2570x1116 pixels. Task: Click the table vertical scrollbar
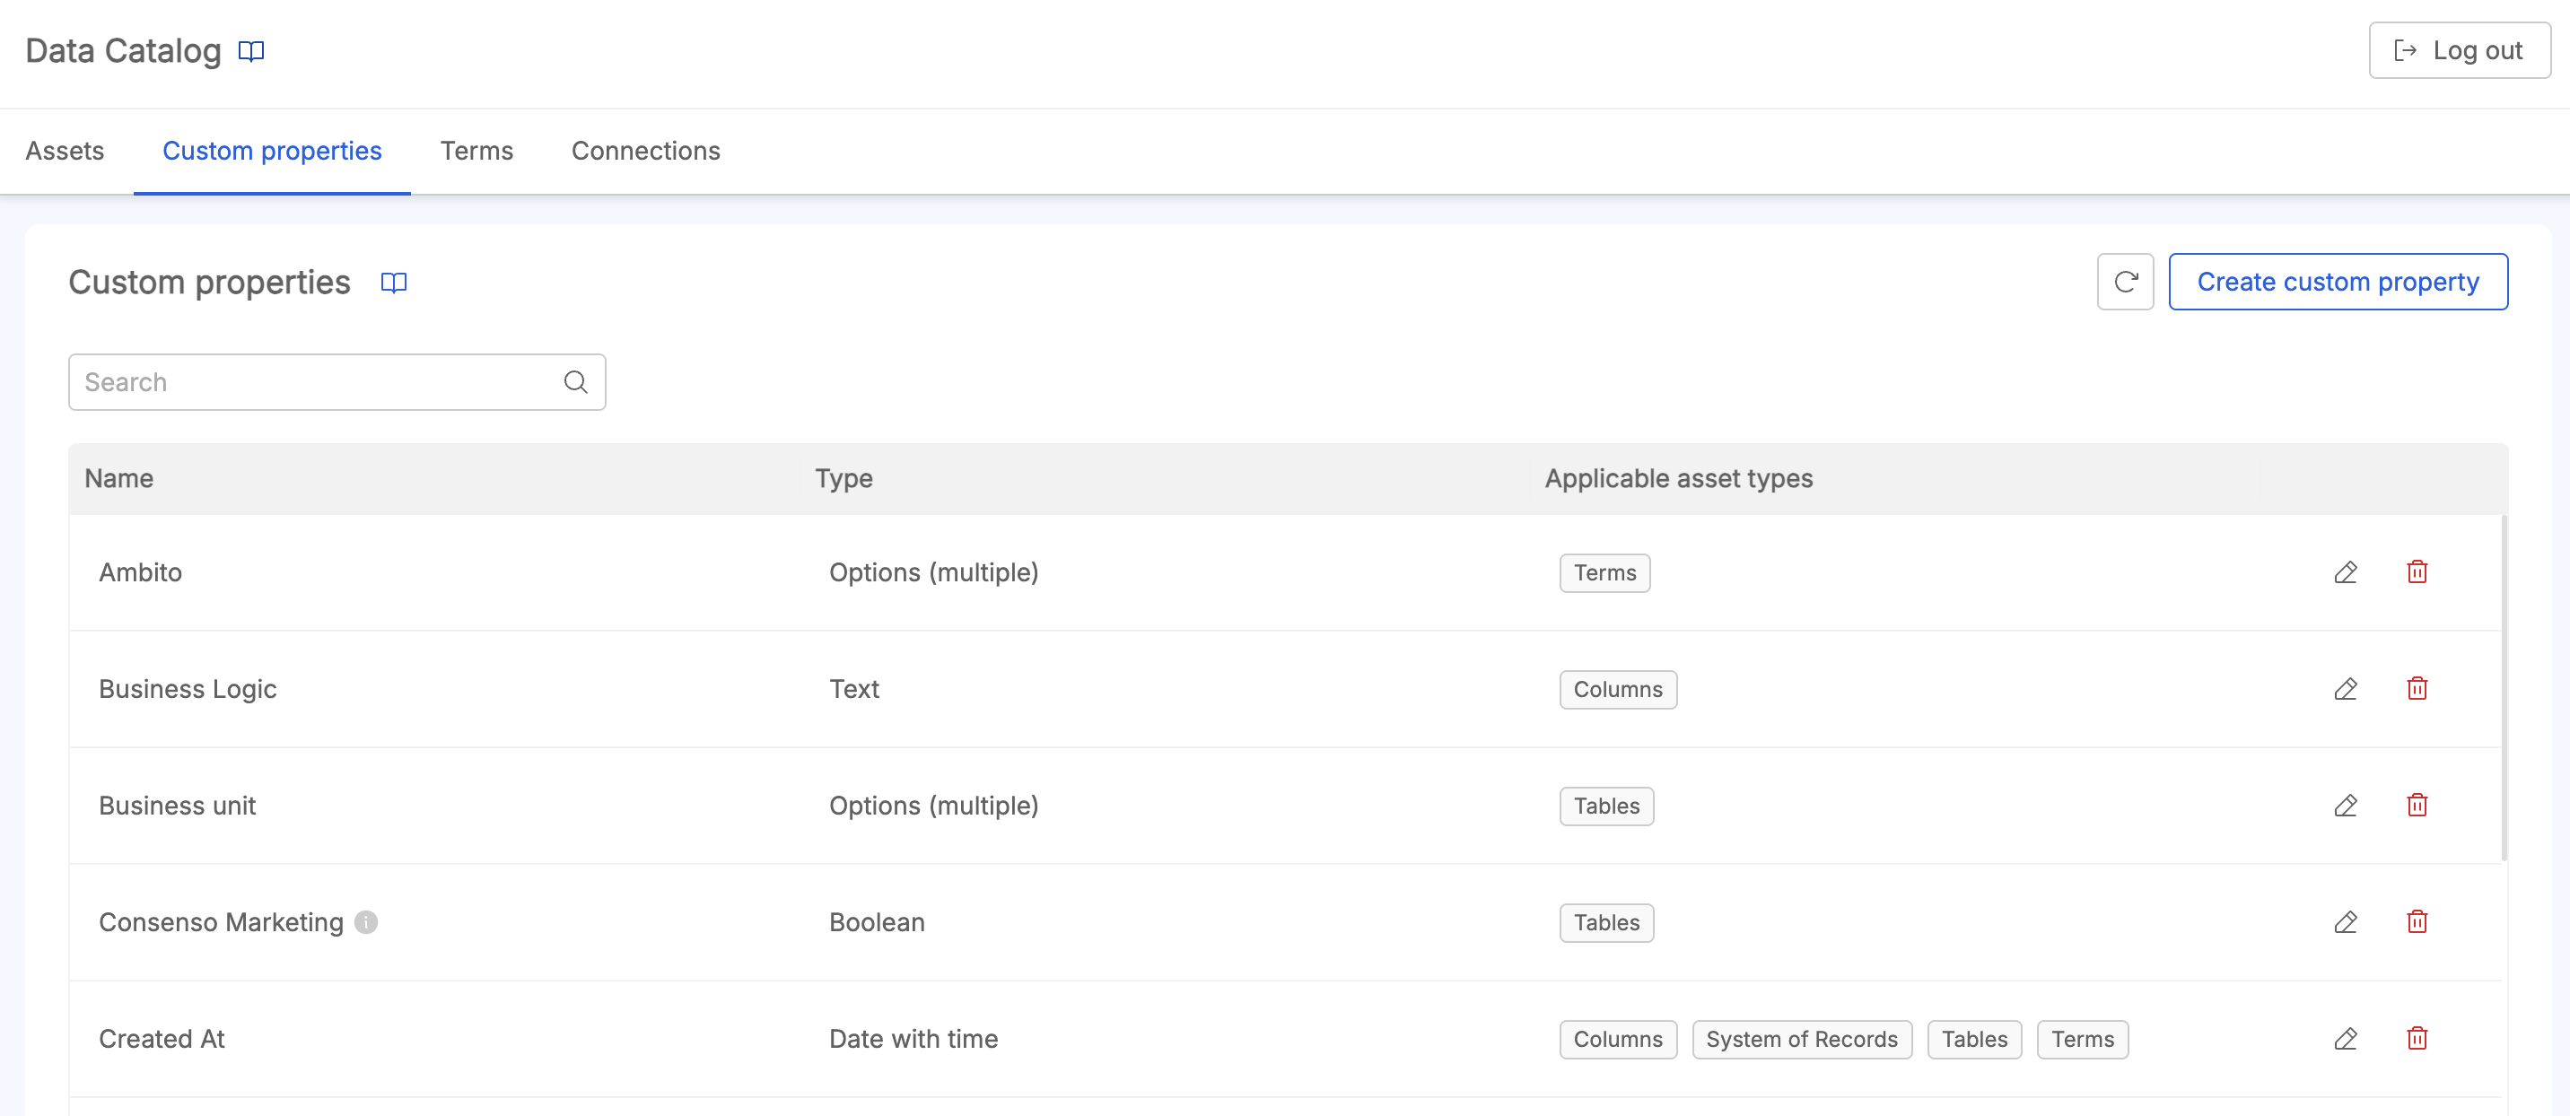2504,688
